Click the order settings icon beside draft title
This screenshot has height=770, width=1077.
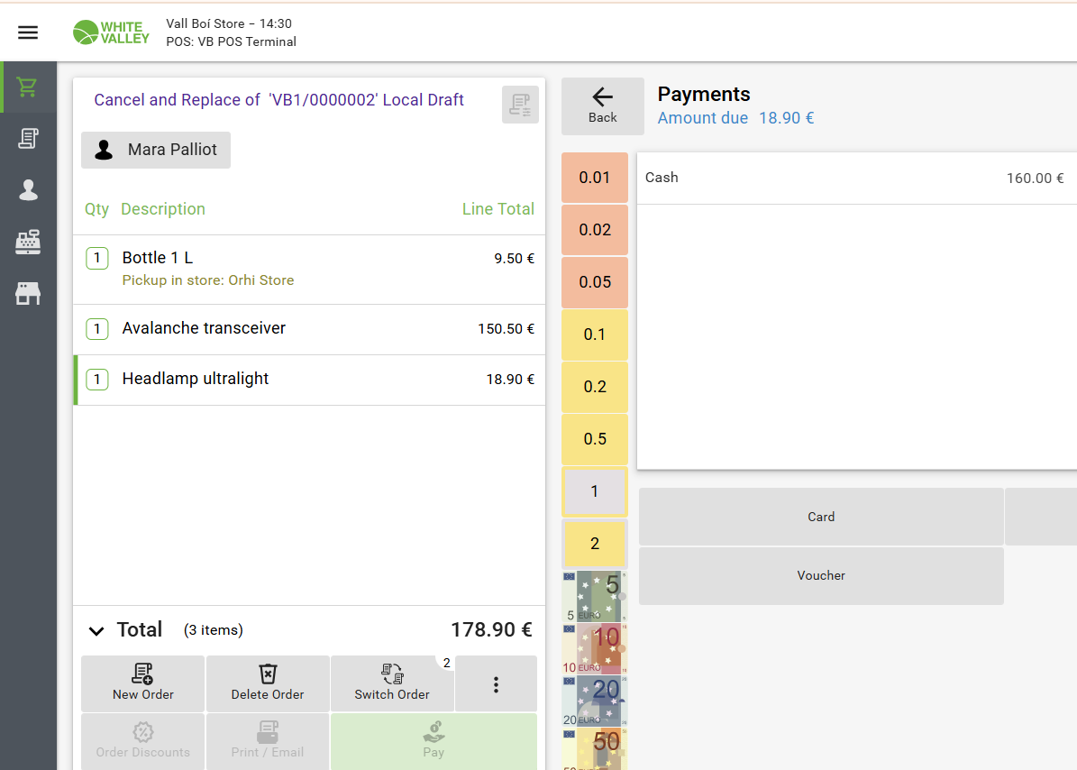pos(520,105)
